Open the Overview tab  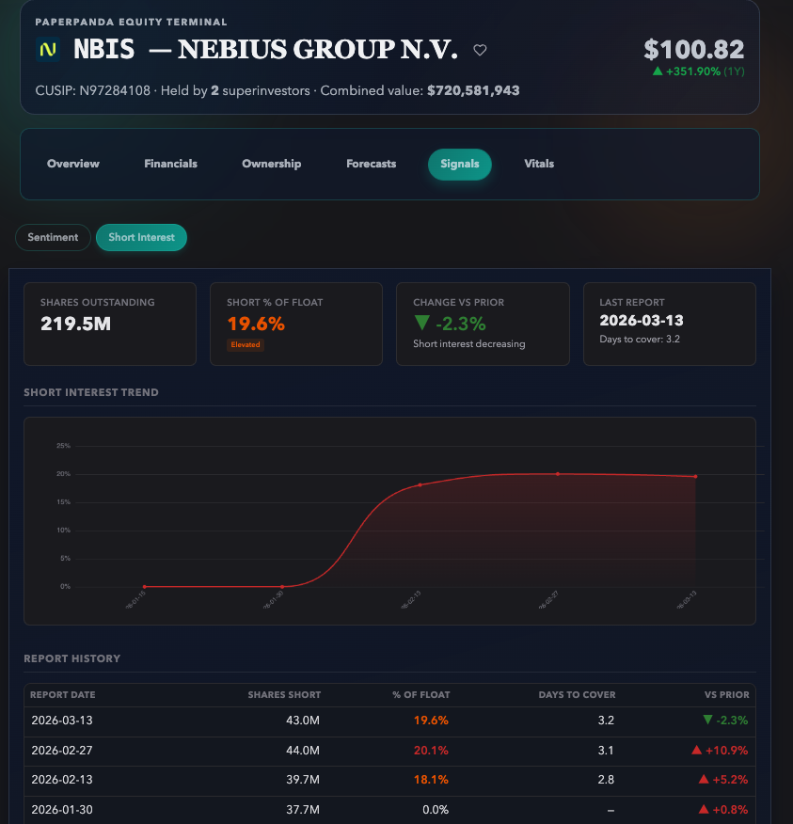click(x=73, y=164)
